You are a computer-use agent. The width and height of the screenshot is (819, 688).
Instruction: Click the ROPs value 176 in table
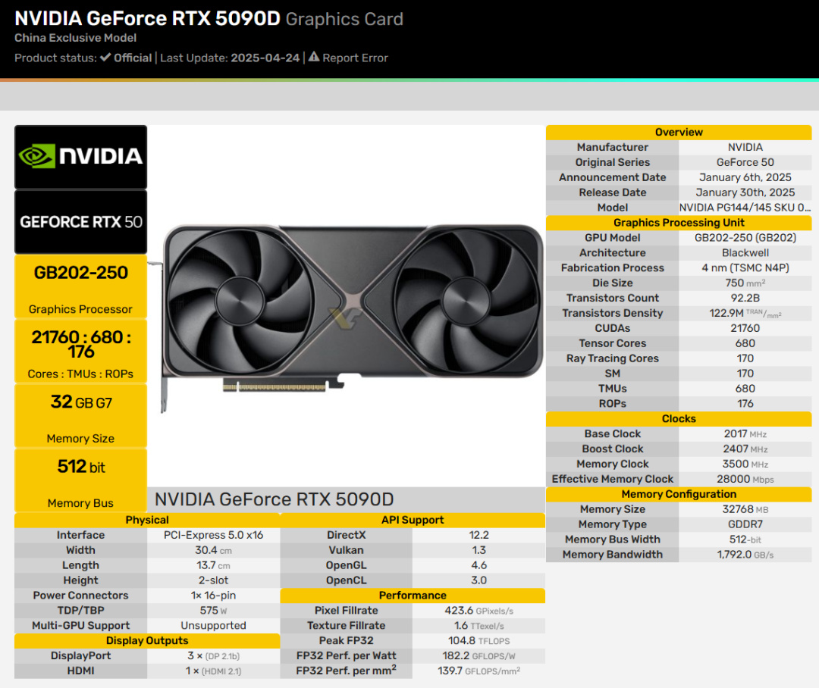tap(745, 404)
